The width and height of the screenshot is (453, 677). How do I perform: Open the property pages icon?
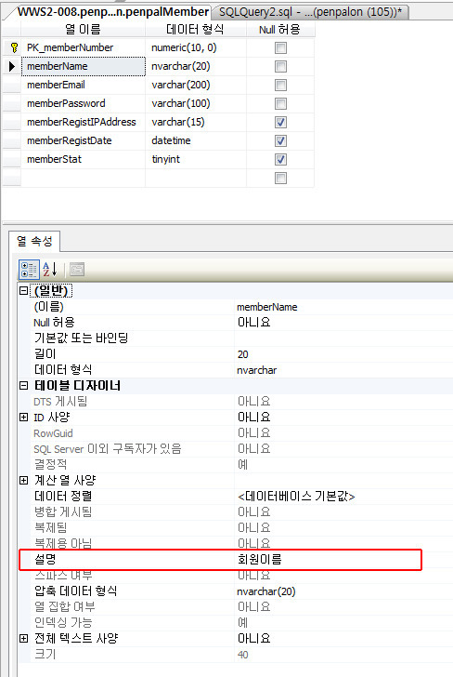pos(77,270)
